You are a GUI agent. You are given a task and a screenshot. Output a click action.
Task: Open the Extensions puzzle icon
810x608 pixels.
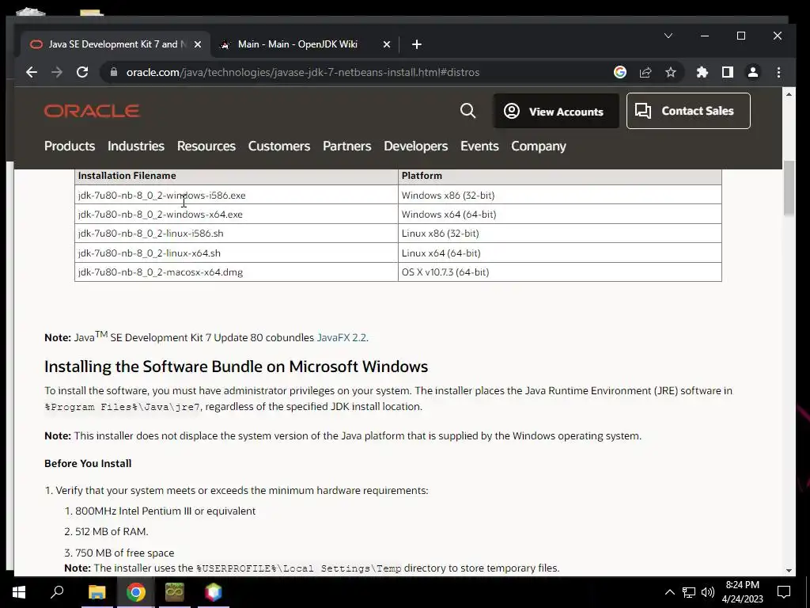coord(702,72)
